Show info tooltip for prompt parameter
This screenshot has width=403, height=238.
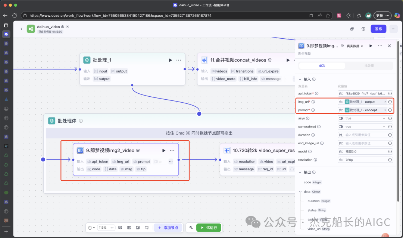point(313,110)
